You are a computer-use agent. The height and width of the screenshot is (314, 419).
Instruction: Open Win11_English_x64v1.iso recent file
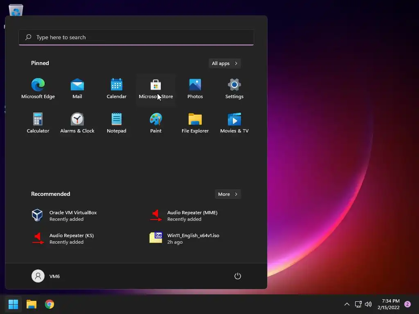195,238
